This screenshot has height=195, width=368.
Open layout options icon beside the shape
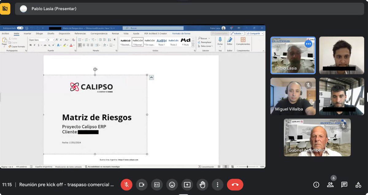point(151,78)
